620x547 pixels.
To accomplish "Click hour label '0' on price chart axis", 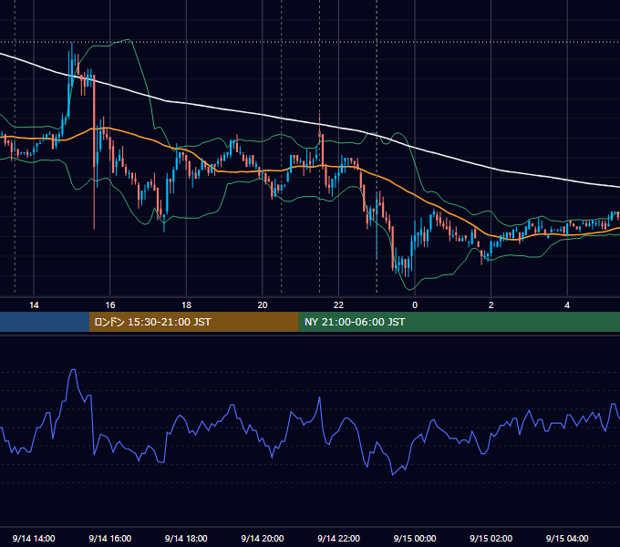I will (415, 304).
